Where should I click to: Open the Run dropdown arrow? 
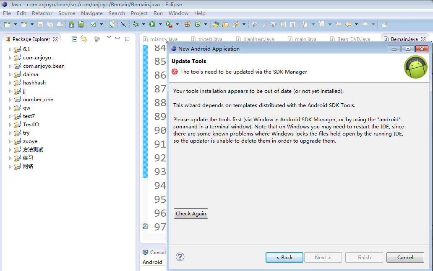tap(160, 25)
